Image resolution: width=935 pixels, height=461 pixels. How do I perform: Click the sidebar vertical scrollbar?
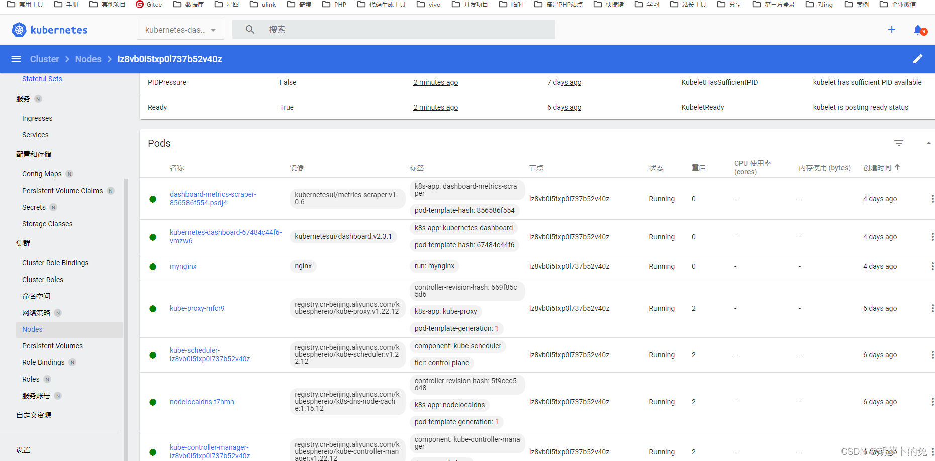click(126, 319)
